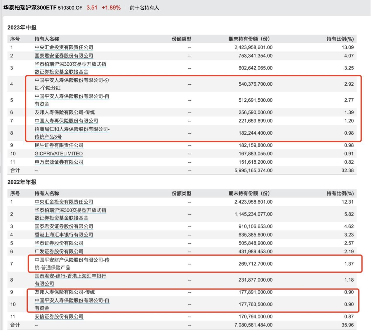The height and width of the screenshot is (331, 372).
Task: Click 中国平安人寿保险股份有限公司-自有资金 in 2022年年报
Action: tap(72, 305)
